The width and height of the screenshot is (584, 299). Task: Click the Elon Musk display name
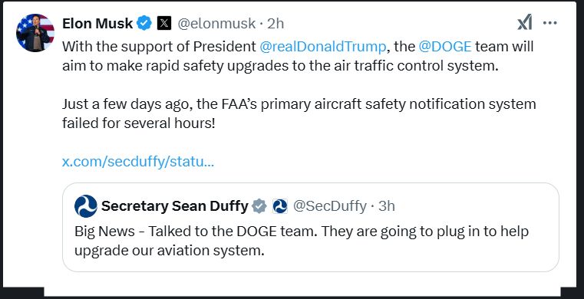tap(97, 24)
